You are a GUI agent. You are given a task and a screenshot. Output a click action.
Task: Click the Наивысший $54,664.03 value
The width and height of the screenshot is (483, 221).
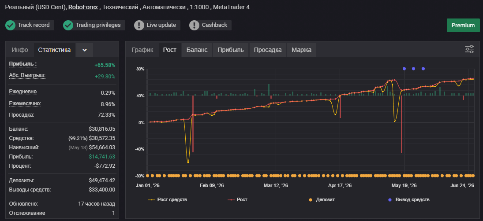pyautogui.click(x=102, y=147)
